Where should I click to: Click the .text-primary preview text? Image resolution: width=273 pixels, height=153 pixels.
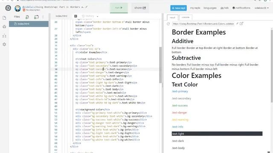pos(180,91)
